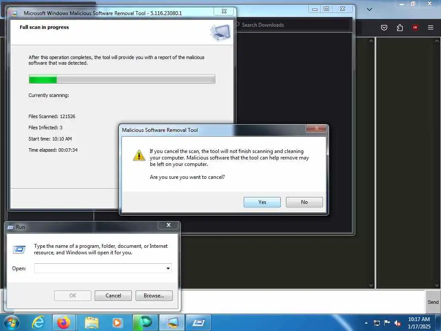Minimize the Downloads library window

tap(315, 9)
